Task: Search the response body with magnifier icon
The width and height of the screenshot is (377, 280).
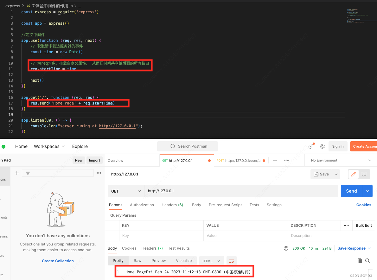Action: tap(367, 261)
